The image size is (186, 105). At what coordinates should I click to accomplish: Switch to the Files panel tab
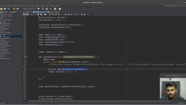point(6,12)
